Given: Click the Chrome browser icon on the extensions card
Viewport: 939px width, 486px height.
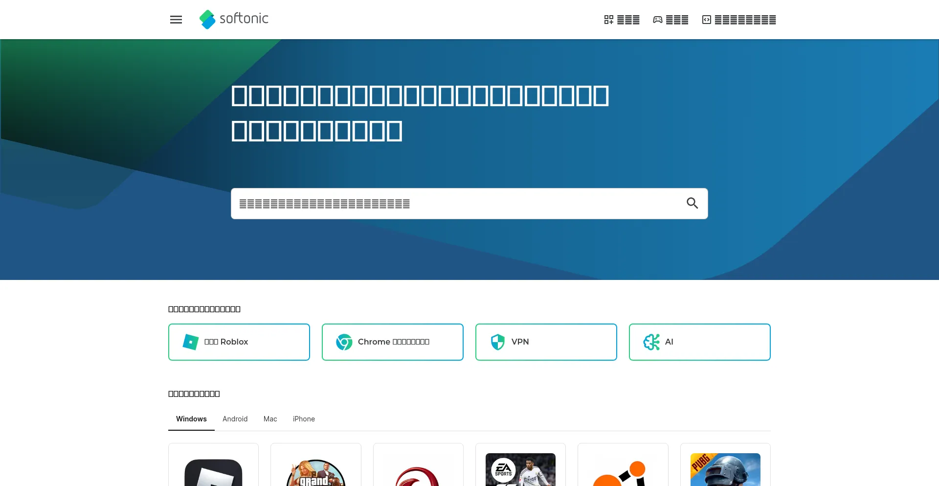Looking at the screenshot, I should coord(344,342).
